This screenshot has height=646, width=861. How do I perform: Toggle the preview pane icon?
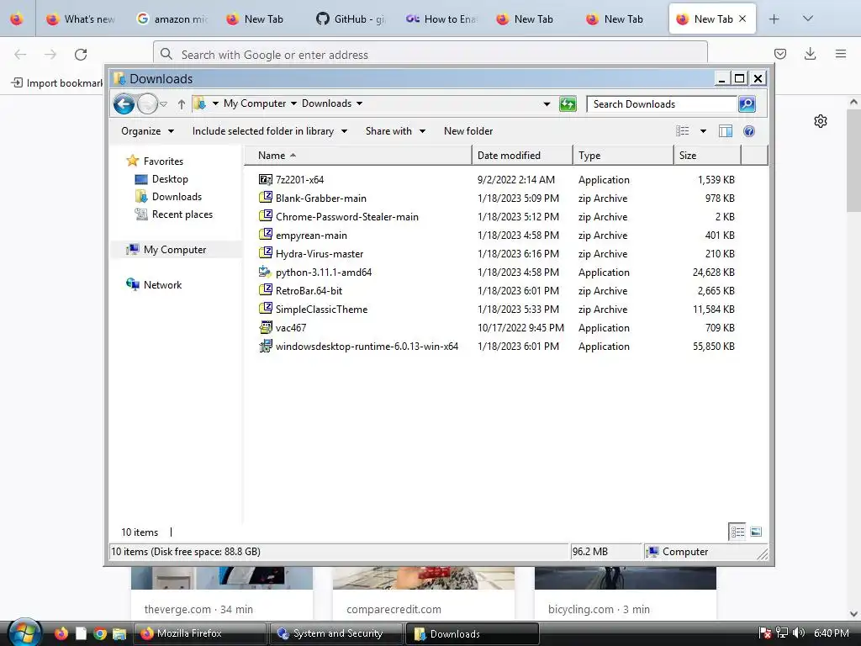click(x=726, y=130)
